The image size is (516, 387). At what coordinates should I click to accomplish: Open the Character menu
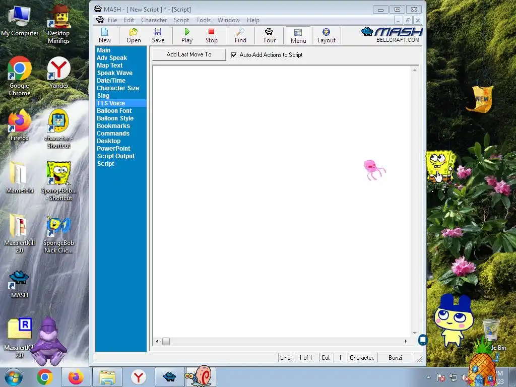coord(154,20)
